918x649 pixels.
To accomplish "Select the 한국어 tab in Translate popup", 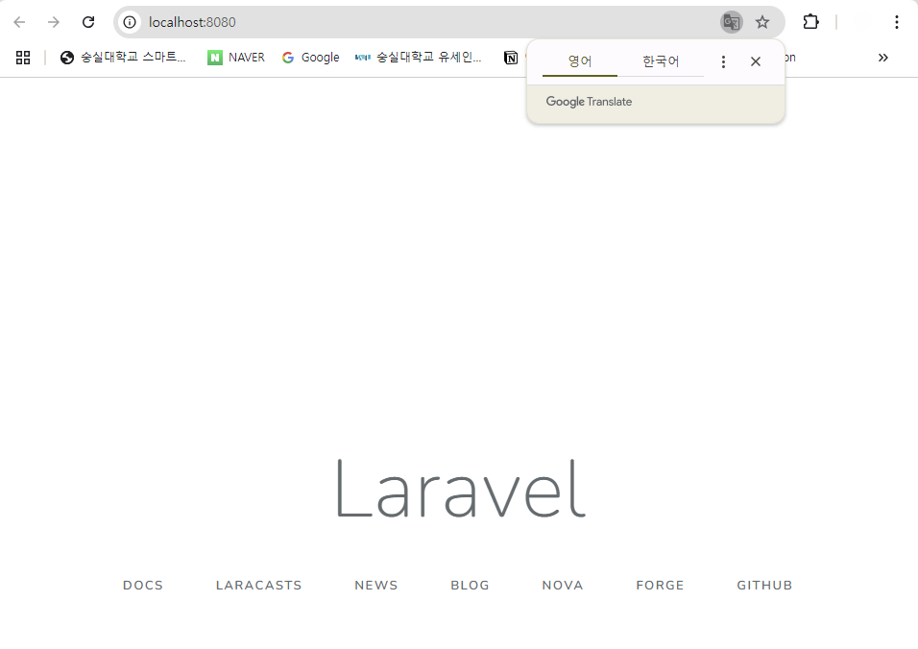I will click(661, 61).
